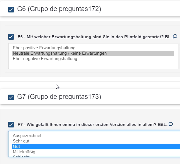Click the 'G6 (Grupo de preguntas172)' header
Screen dimensions: 180x164
click(59, 9)
